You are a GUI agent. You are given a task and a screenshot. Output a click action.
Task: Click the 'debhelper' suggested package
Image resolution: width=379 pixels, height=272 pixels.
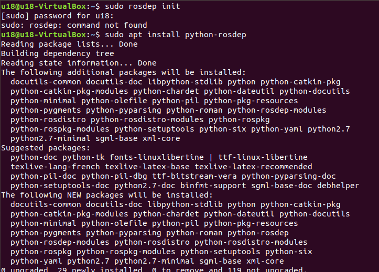click(338, 186)
